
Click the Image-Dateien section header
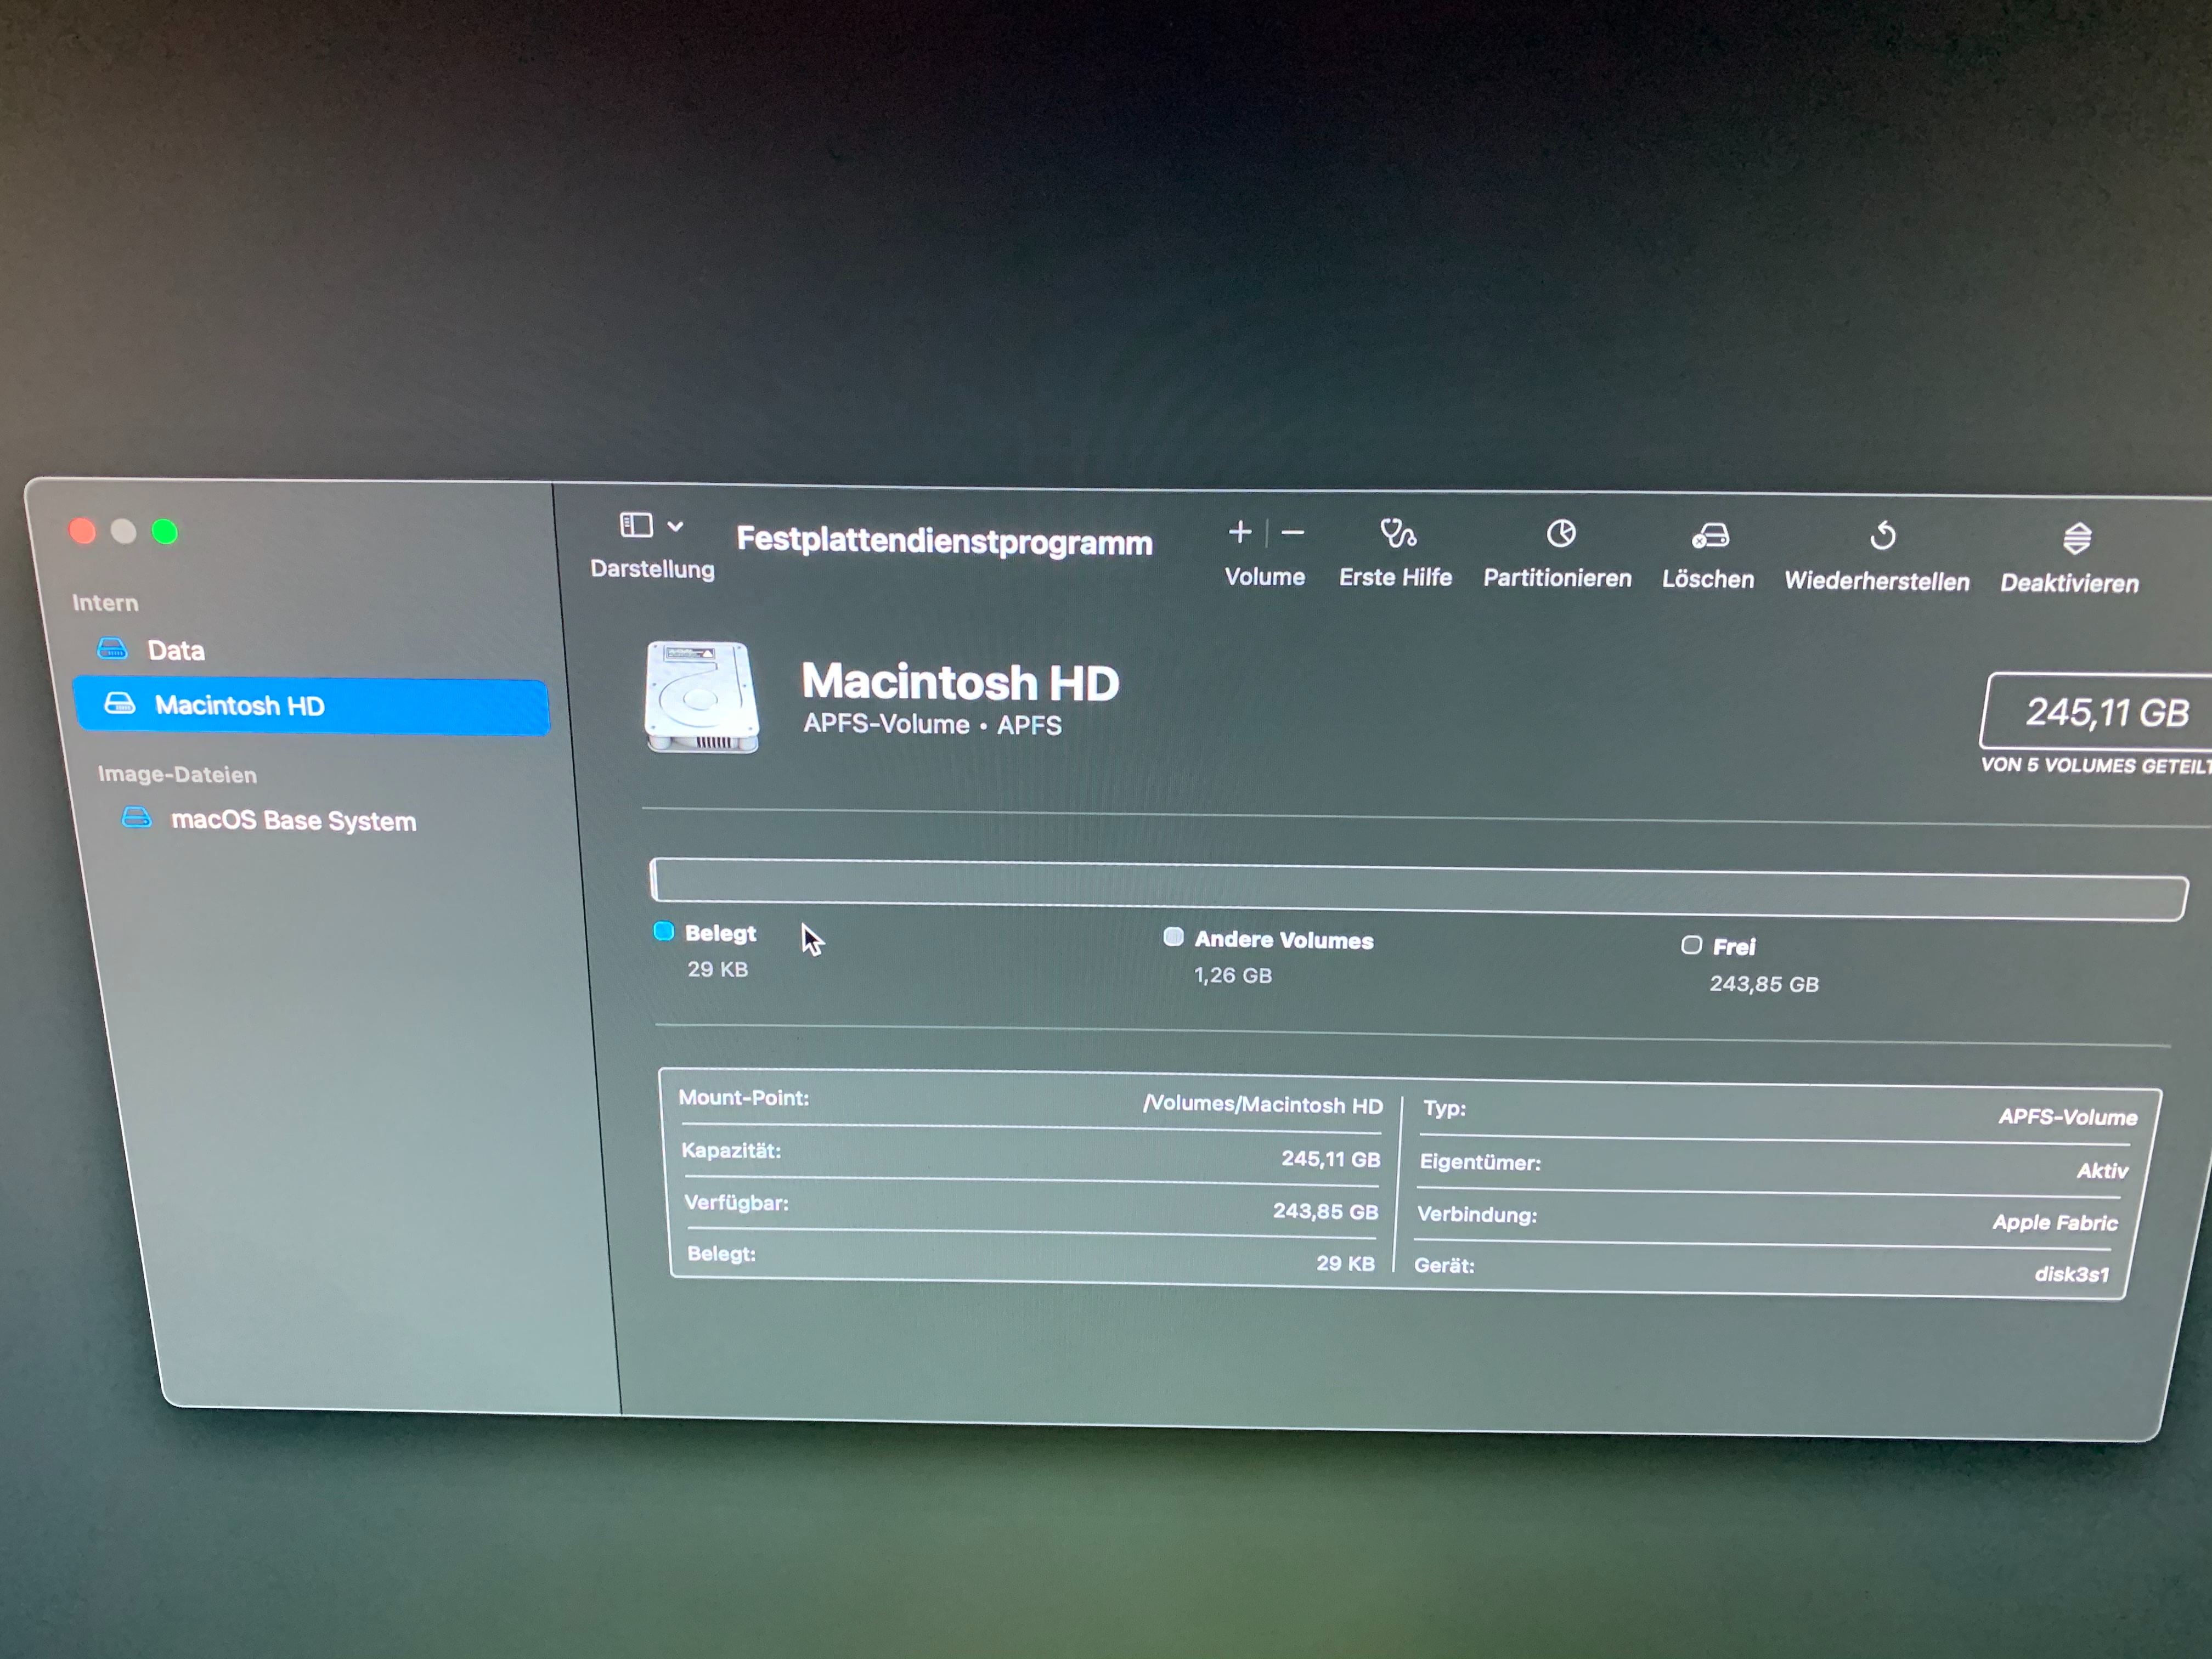(x=177, y=774)
